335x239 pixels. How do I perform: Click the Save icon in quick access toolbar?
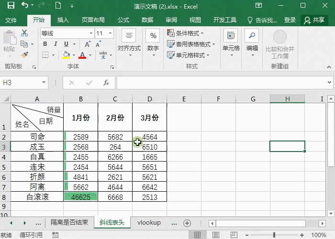(11, 6)
